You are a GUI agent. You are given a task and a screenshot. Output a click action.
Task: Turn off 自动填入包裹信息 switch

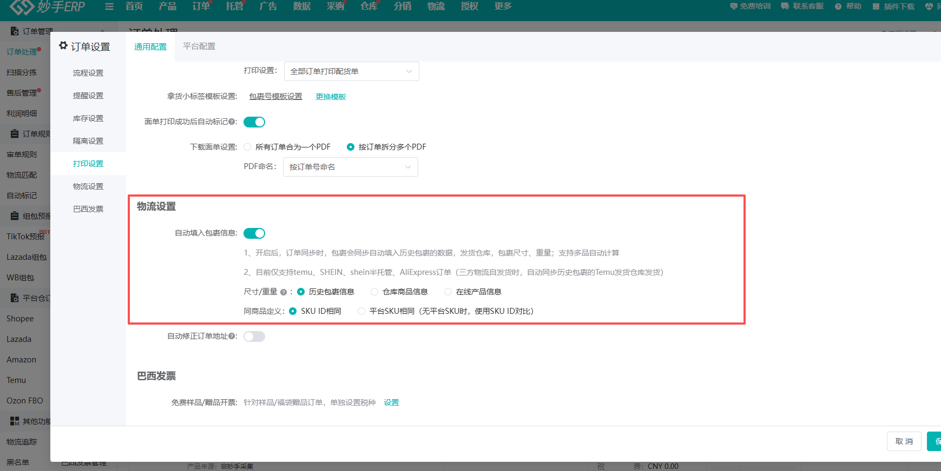point(254,233)
